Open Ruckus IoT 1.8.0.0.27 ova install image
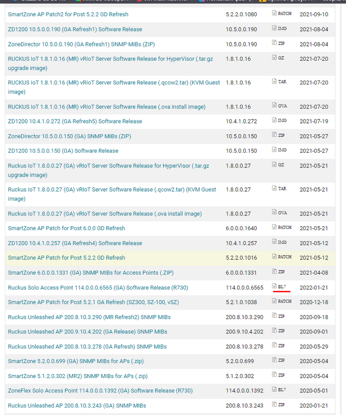The image size is (346, 415). 105,213
